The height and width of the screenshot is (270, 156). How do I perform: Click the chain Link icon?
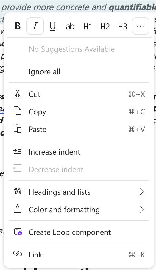(x=18, y=254)
